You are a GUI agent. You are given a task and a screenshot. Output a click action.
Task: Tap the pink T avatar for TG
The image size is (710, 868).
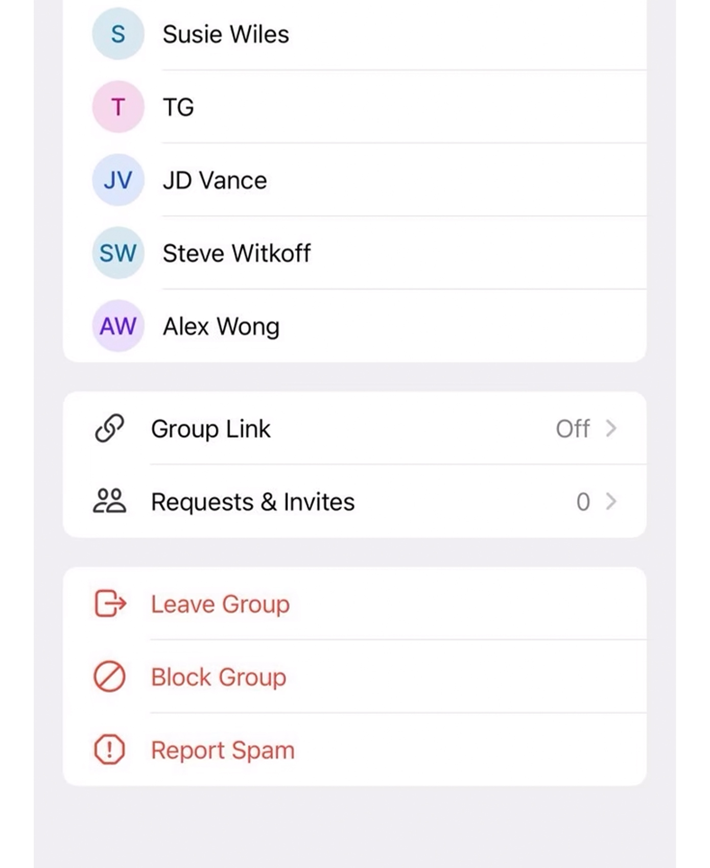[118, 107]
